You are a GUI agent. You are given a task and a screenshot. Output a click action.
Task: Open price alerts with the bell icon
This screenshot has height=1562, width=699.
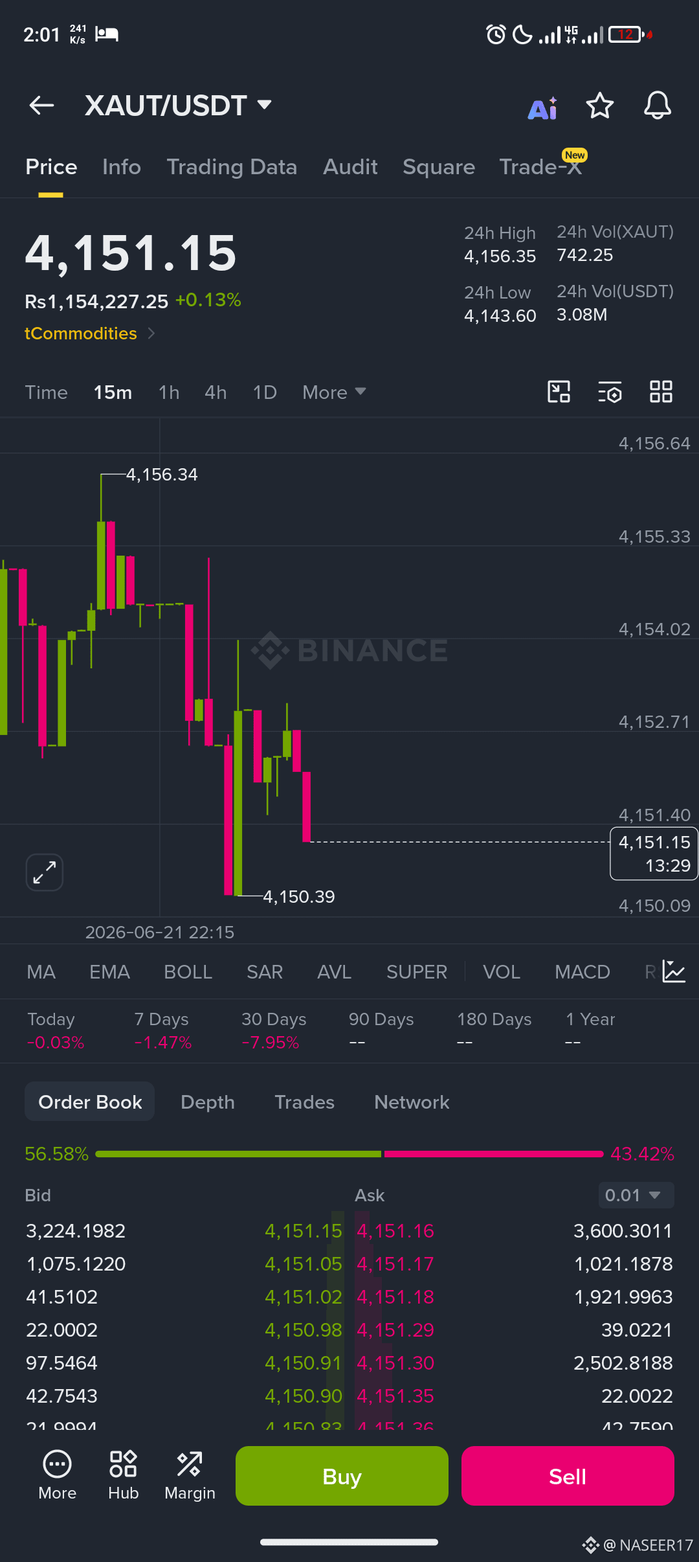pyautogui.click(x=658, y=105)
